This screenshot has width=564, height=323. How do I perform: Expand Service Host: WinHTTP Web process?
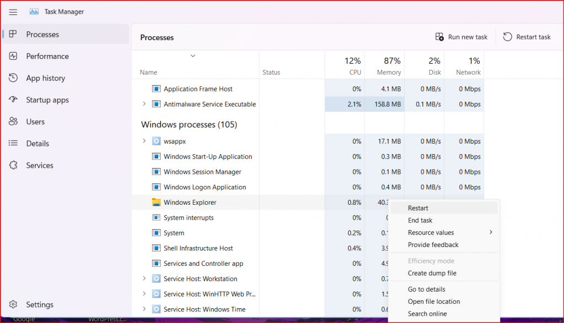click(x=144, y=293)
